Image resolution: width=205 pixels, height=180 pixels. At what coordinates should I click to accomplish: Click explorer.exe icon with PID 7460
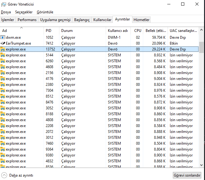[x=3, y=143]
